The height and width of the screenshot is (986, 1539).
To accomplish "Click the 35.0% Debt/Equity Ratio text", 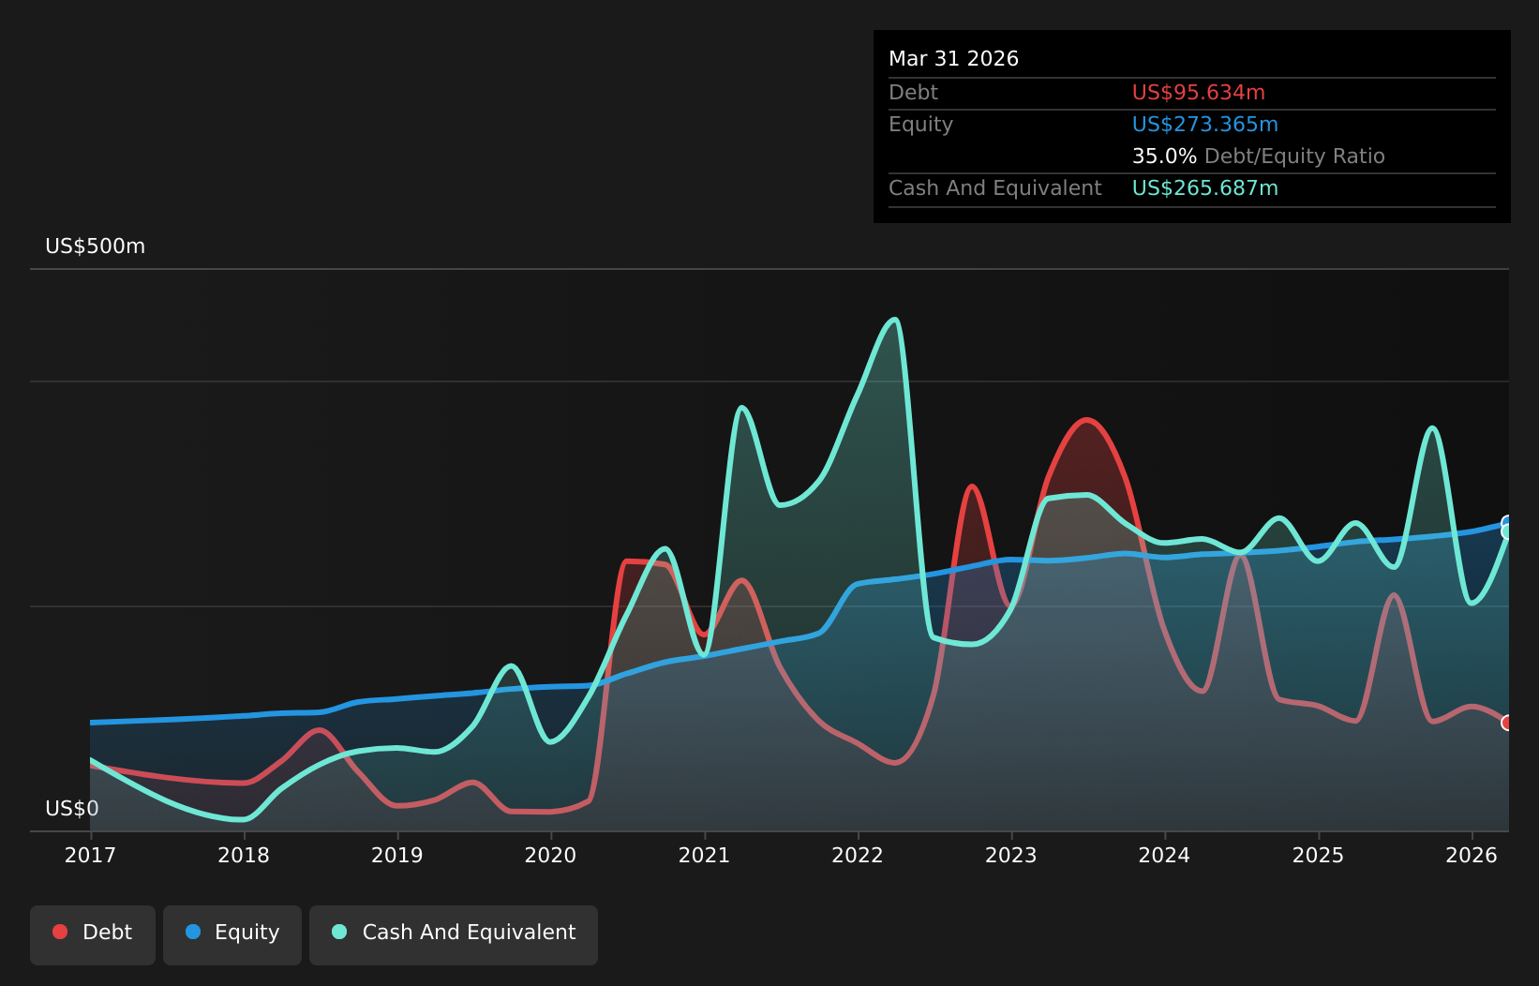I will pyautogui.click(x=1258, y=157).
